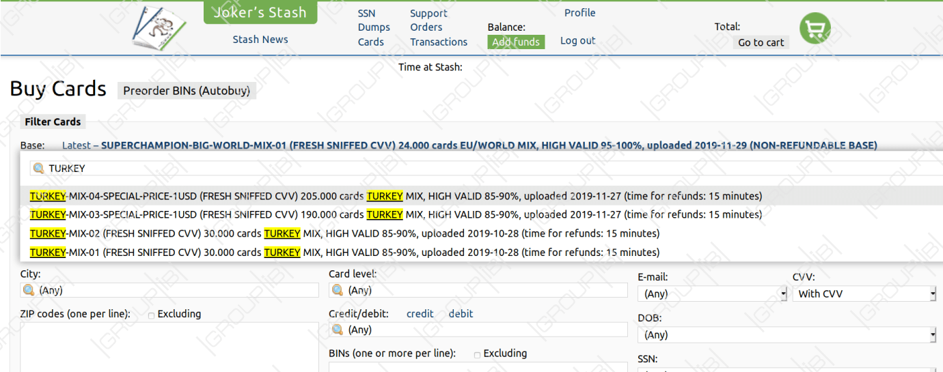
Task: Toggle the Excluding checkbox for ZIP codes
Action: (152, 315)
